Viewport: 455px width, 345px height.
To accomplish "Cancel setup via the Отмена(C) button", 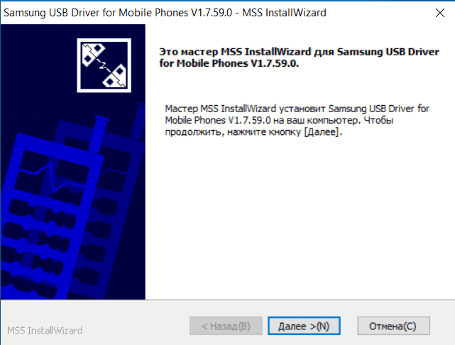I will coord(393,326).
